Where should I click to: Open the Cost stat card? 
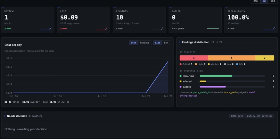click(x=84, y=20)
